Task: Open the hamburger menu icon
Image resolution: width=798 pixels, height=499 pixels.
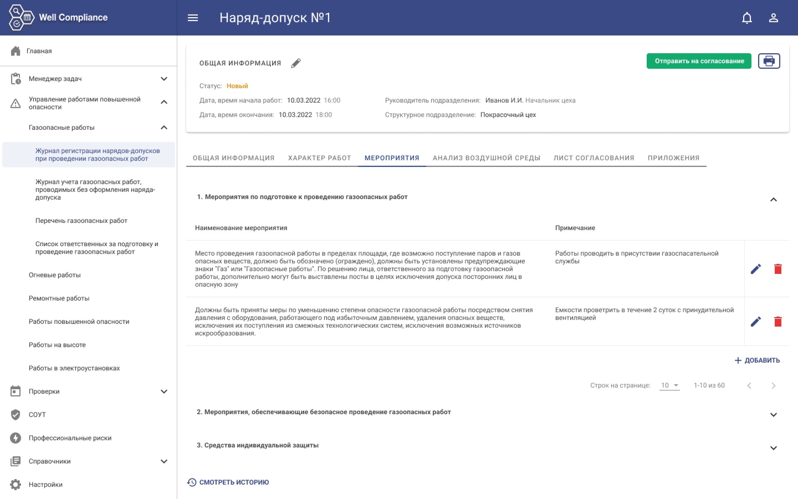Action: [x=192, y=18]
